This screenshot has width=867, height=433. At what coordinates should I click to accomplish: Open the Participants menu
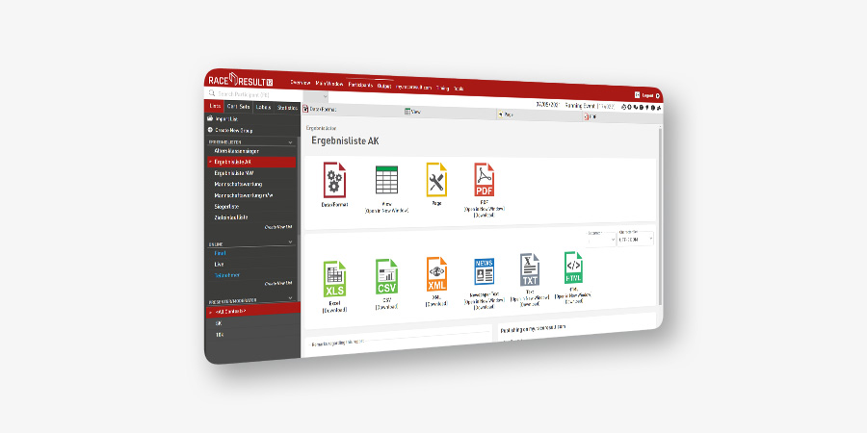tap(360, 85)
